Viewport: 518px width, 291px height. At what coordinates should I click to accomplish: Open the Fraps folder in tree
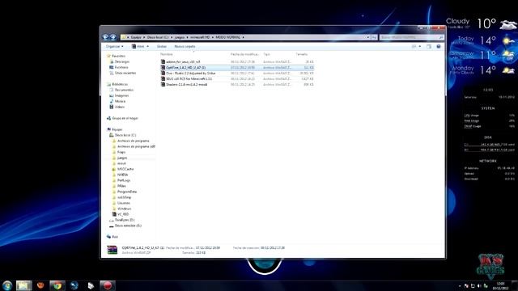tap(121, 152)
